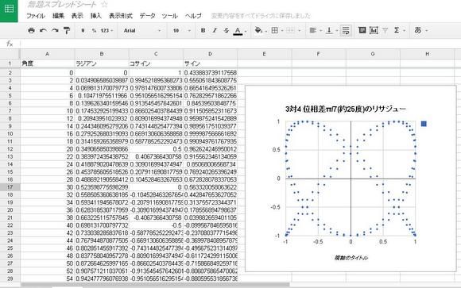Select the サイン header cell
Screen dimensions: 461x288
210,63
